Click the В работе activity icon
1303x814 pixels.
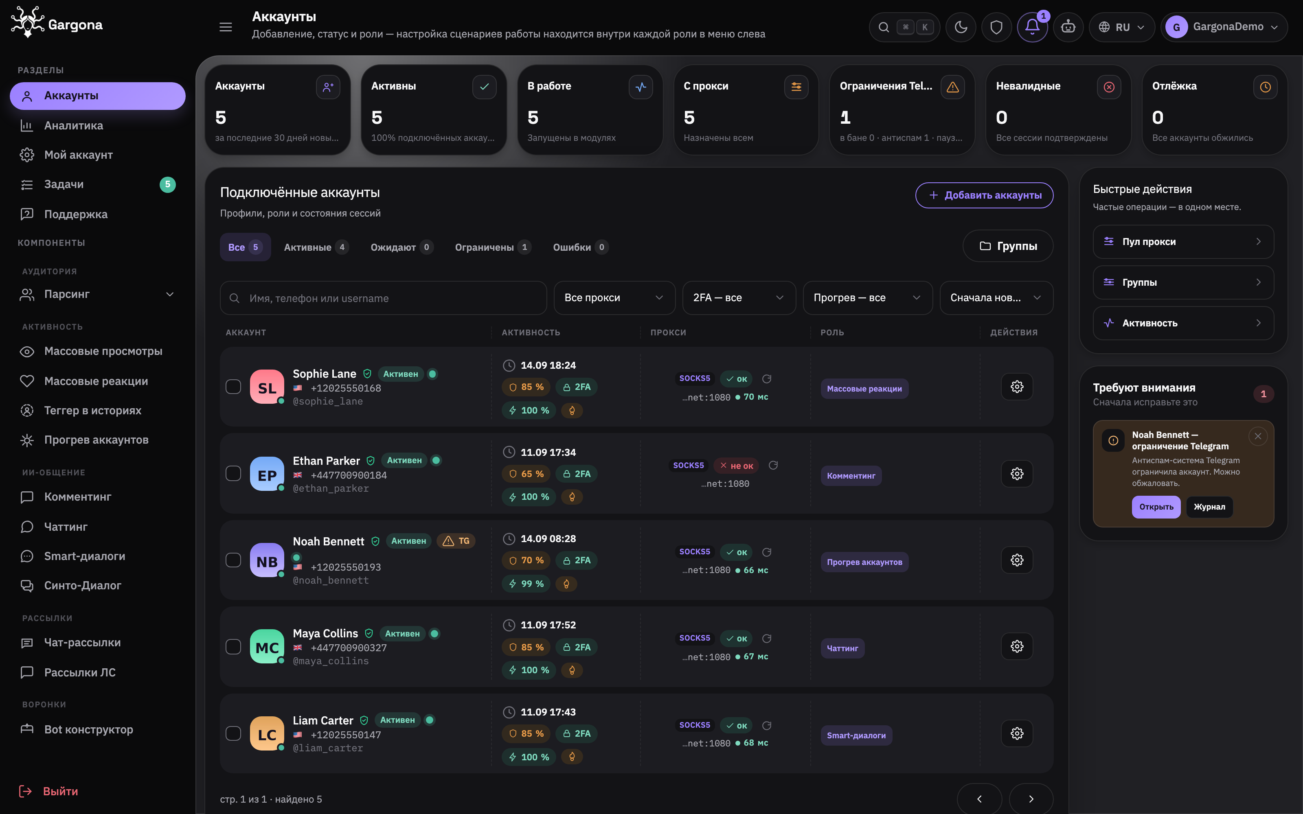640,87
